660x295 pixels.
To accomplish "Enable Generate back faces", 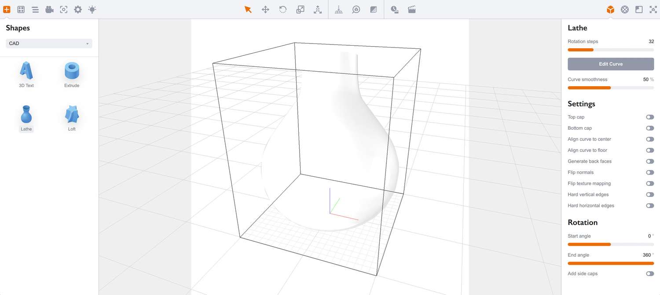I will [x=650, y=161].
